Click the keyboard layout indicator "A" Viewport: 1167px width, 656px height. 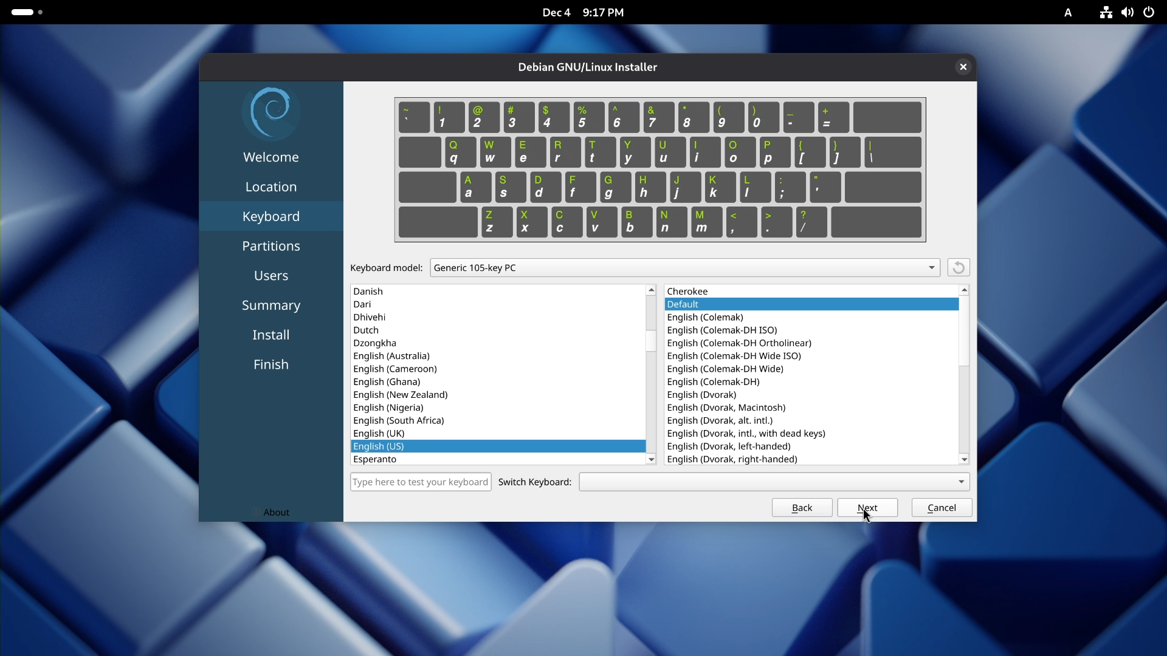coord(1068,12)
